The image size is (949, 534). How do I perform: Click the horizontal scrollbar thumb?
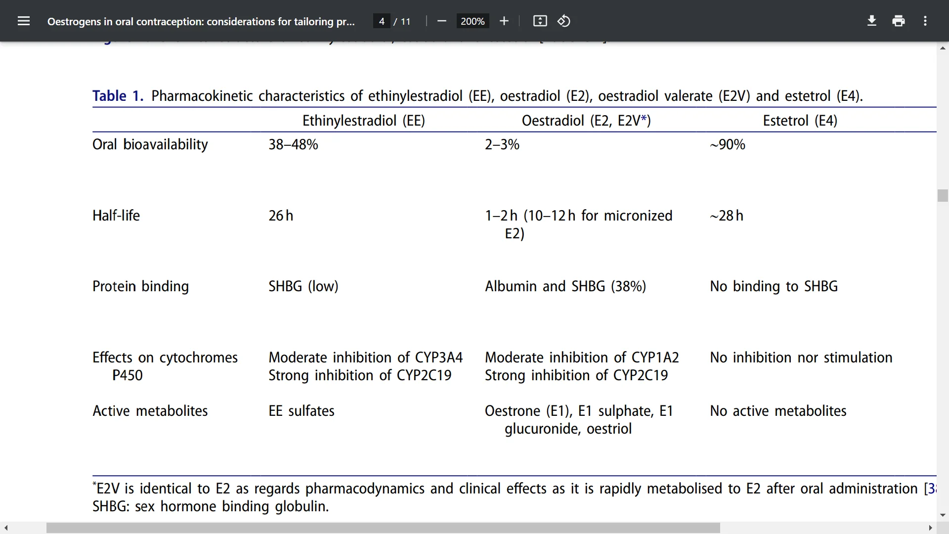click(383, 528)
